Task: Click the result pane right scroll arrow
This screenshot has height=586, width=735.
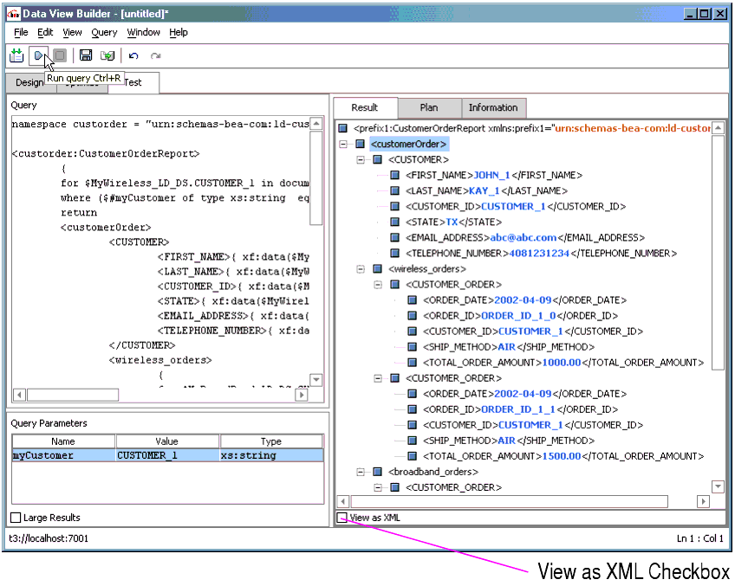Action: pyautogui.click(x=703, y=502)
